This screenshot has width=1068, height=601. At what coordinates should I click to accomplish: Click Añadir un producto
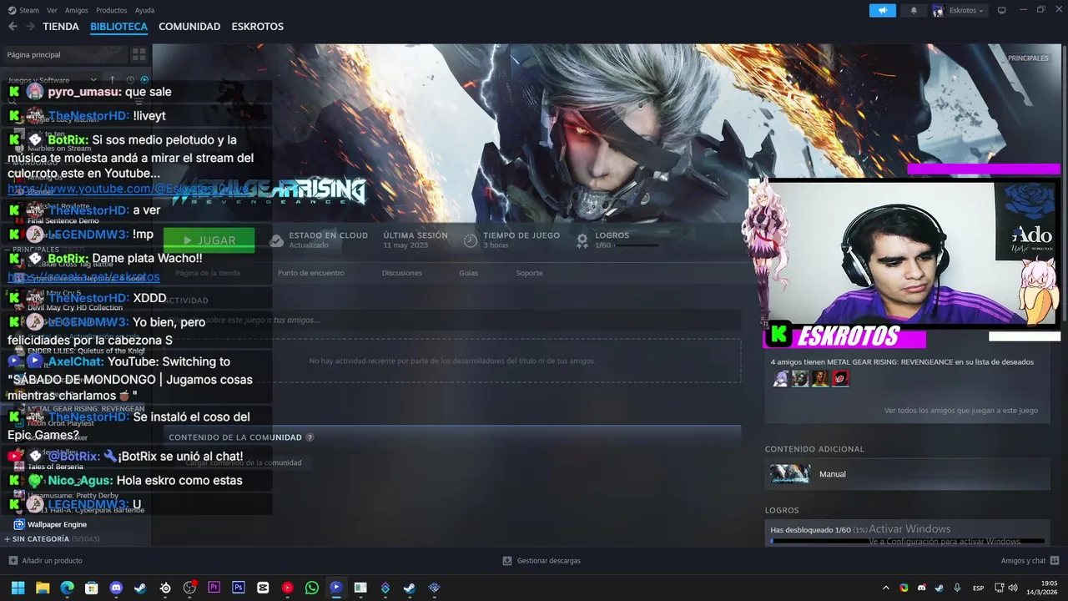tap(46, 561)
